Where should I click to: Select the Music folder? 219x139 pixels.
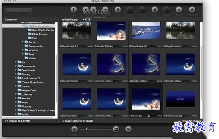25,102
